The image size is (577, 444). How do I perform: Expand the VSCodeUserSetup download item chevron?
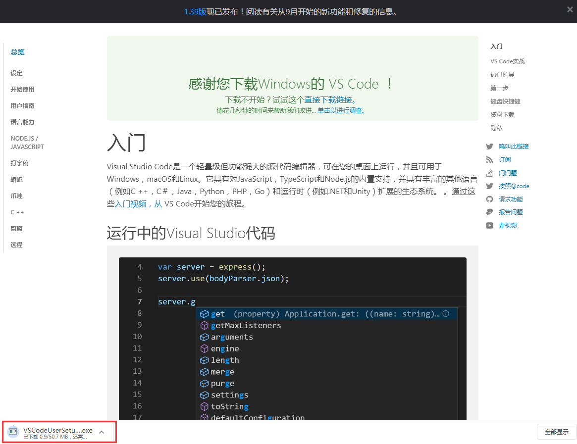(102, 432)
